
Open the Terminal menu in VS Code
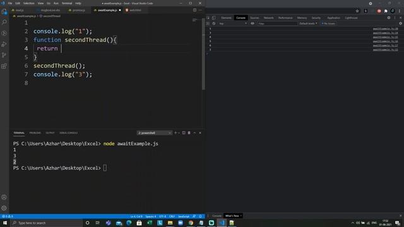67,3
